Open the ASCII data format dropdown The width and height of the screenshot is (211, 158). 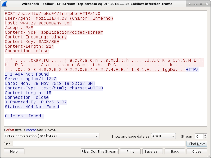pos(163,136)
